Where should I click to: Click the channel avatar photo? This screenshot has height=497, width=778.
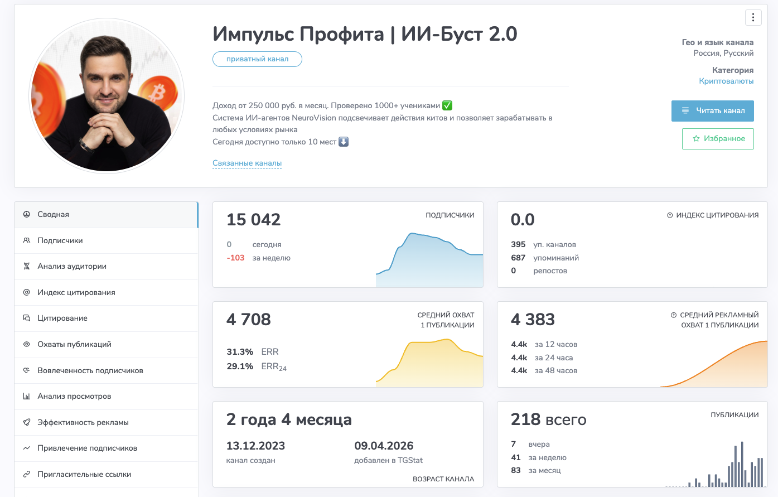[x=107, y=95]
